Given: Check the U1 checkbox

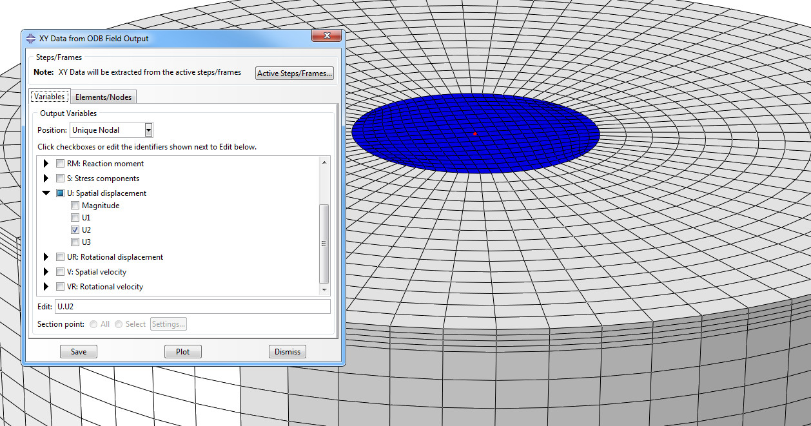Looking at the screenshot, I should point(75,218).
